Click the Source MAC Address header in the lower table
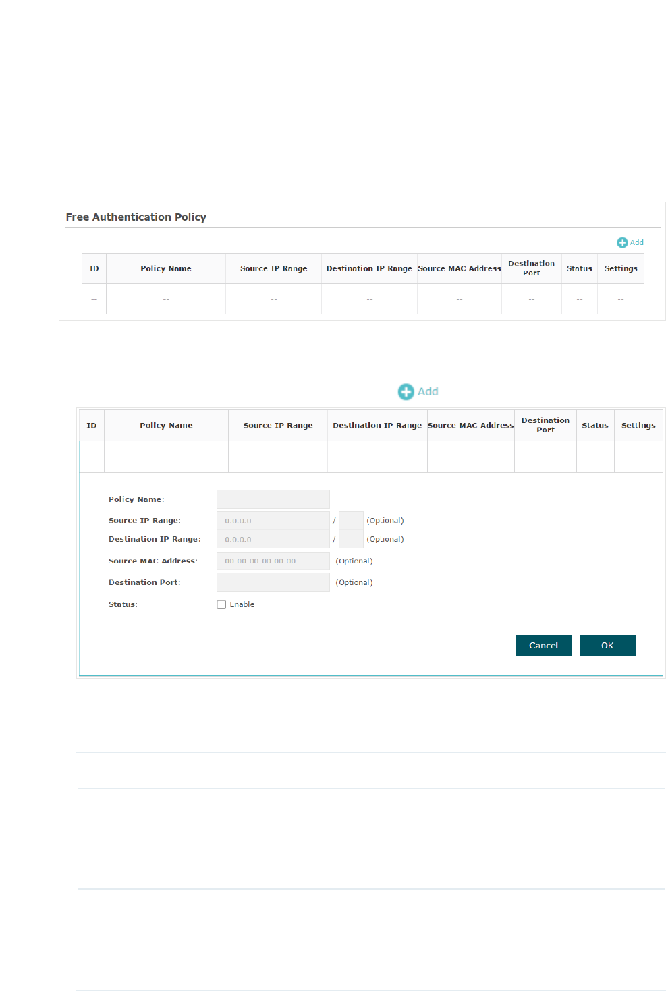 coord(471,426)
